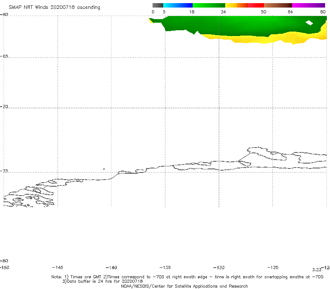Click the latitude label '-70'
330x289 pixels.
(x=4, y=107)
